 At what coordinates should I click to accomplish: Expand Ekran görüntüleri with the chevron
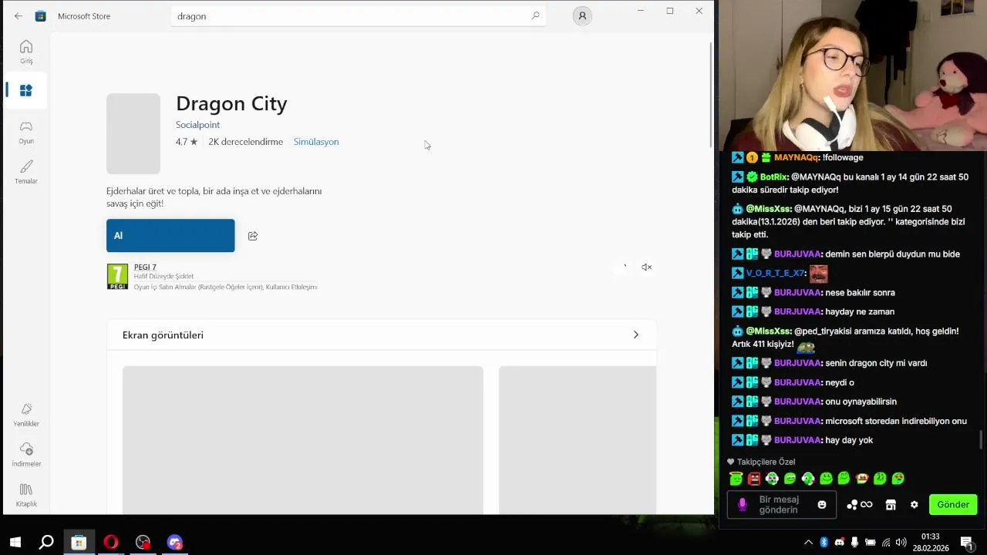click(x=635, y=335)
